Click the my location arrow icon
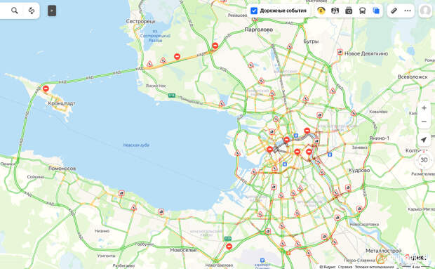The height and width of the screenshot is (269, 435). pyautogui.click(x=424, y=140)
